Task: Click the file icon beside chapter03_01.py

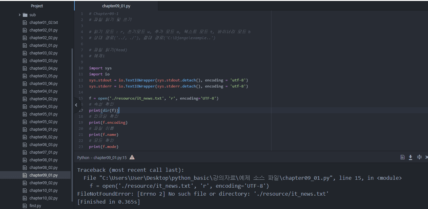Action: click(x=25, y=45)
